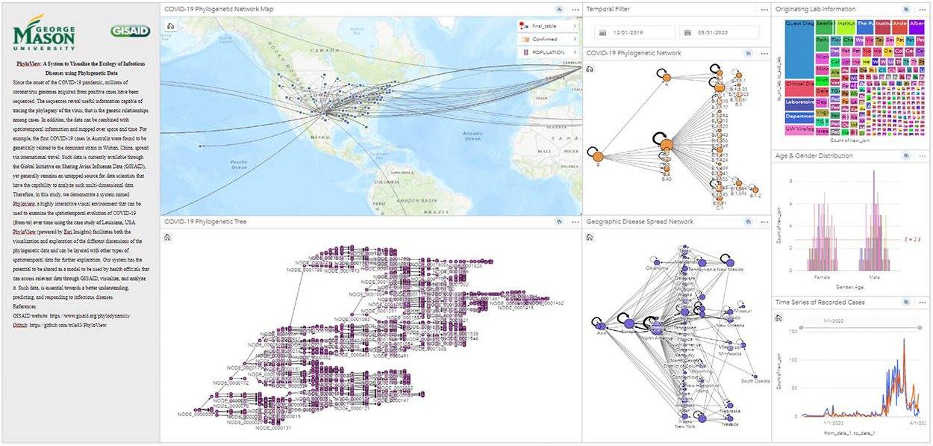The width and height of the screenshot is (933, 446).
Task: Open more options on Phylogenetic Tree card
Action: point(575,222)
